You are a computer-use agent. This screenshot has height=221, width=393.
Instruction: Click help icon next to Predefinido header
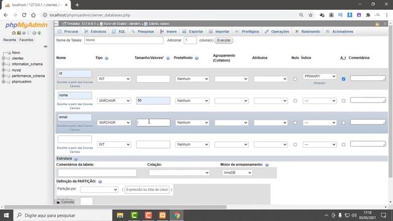pos(196,58)
